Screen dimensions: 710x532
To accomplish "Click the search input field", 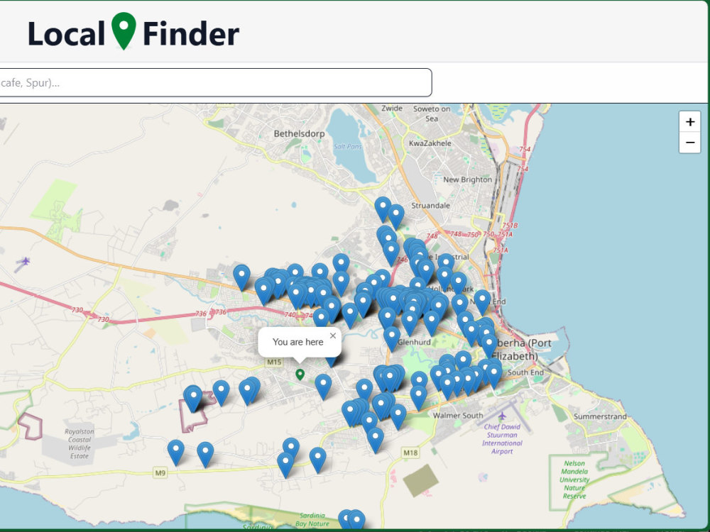I will pos(214,82).
